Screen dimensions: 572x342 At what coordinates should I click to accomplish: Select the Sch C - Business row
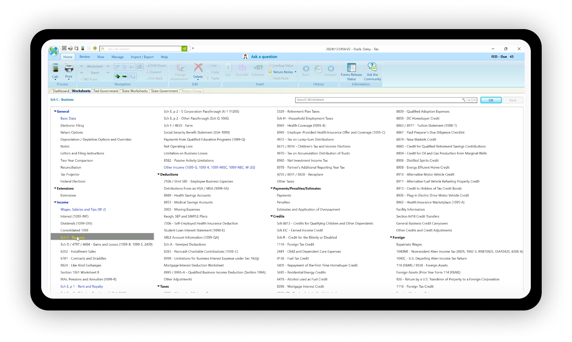102,237
